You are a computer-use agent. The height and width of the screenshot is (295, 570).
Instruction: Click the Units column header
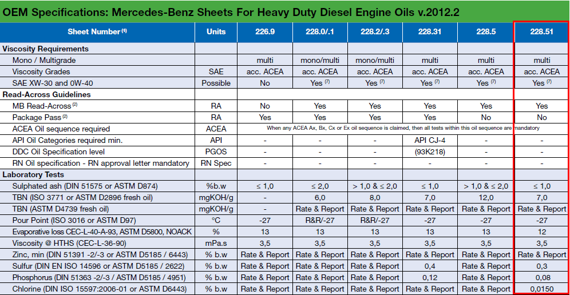click(216, 32)
